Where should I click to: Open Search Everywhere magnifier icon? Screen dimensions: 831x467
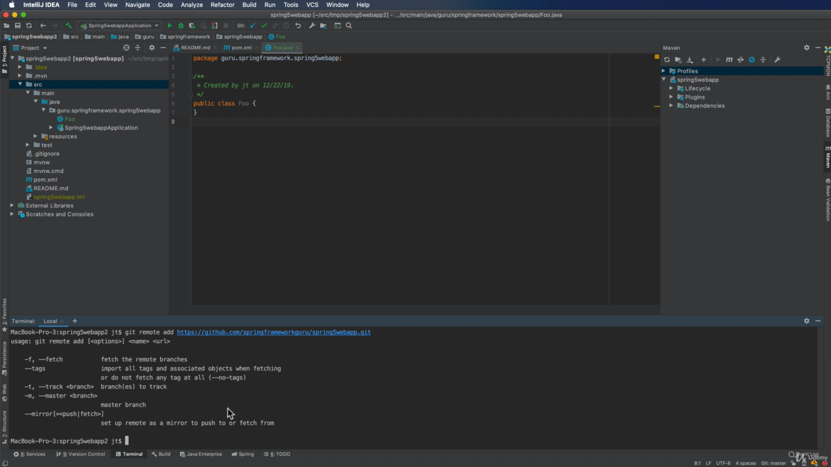(349, 26)
